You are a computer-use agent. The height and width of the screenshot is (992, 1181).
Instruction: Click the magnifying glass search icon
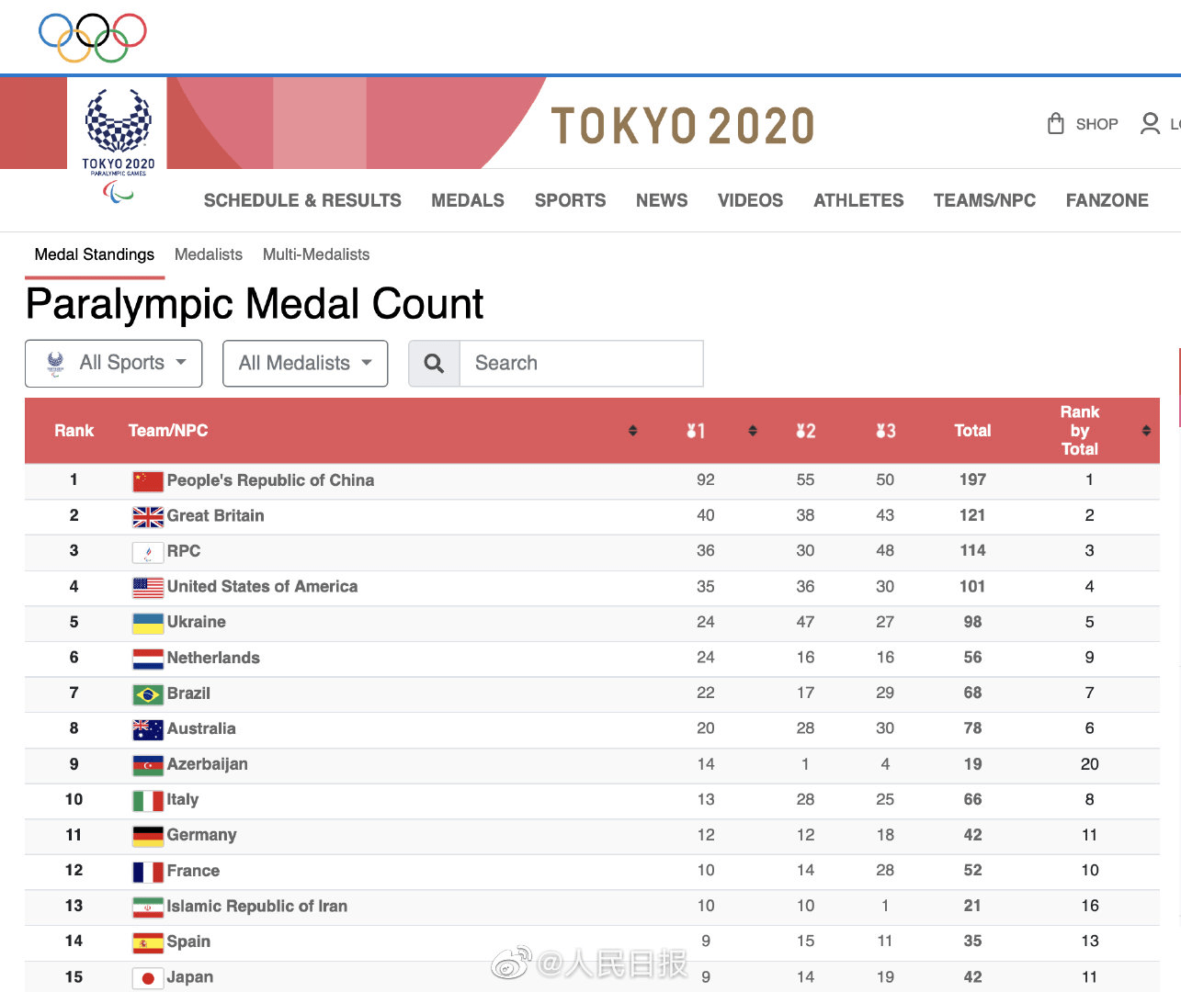pos(435,364)
